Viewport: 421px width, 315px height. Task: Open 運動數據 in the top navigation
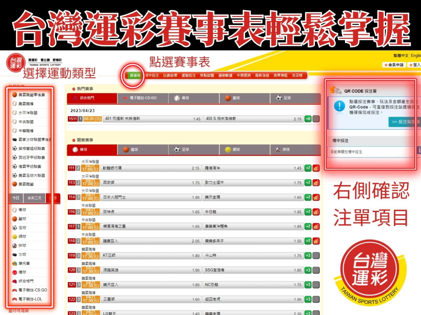225,75
